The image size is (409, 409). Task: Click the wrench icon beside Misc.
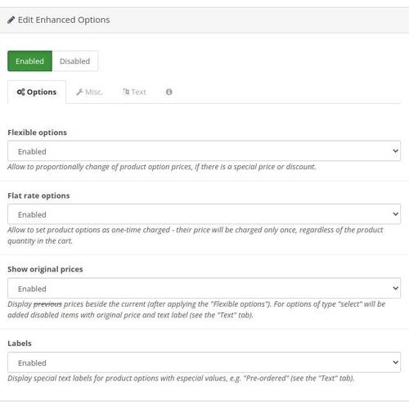79,92
